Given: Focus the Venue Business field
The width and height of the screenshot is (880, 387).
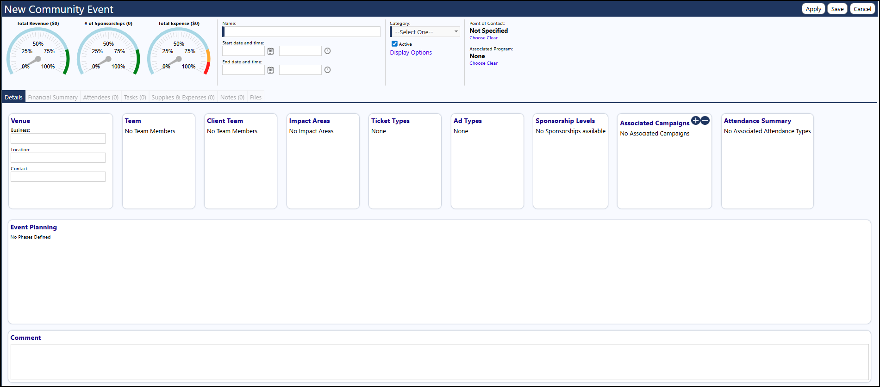Looking at the screenshot, I should tap(58, 139).
